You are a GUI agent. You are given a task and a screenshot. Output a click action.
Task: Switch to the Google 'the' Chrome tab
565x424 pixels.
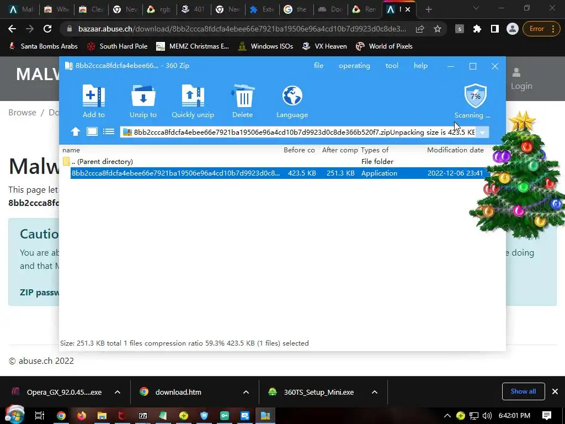point(296,9)
